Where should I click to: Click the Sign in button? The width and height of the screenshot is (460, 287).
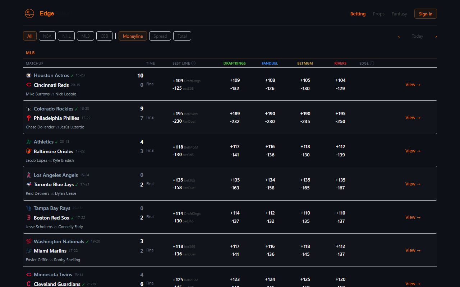point(425,14)
